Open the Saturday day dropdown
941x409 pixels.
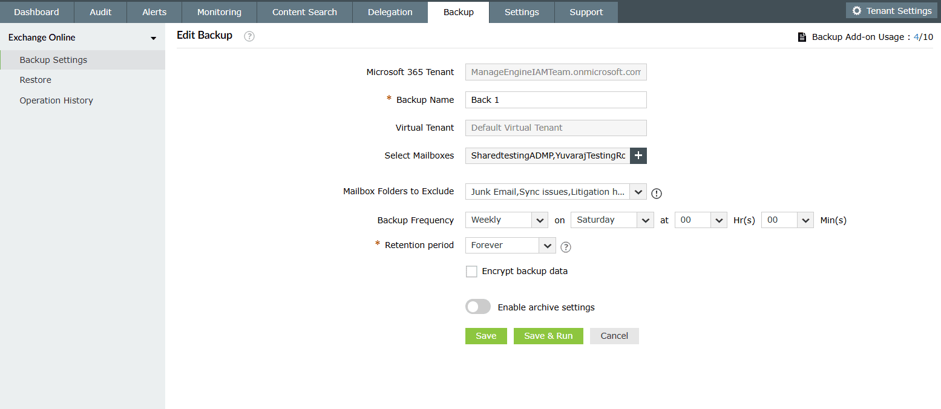[x=612, y=220]
